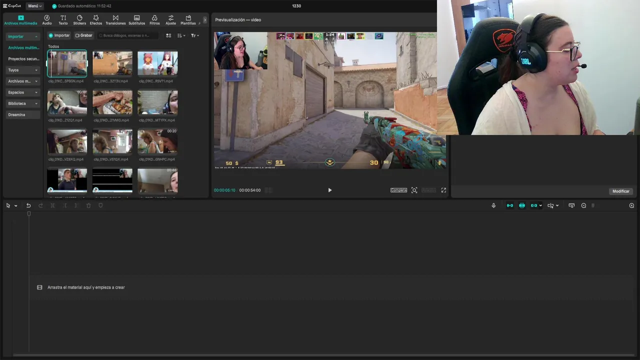Select clip_01KD...GNHPC.mp4 thumbnail
Image resolution: width=640 pixels, height=360 pixels.
157,141
